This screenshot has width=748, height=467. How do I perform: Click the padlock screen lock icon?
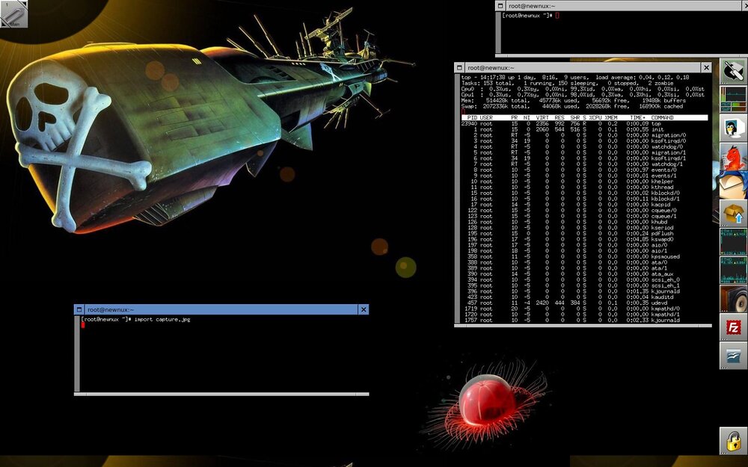pyautogui.click(x=733, y=440)
